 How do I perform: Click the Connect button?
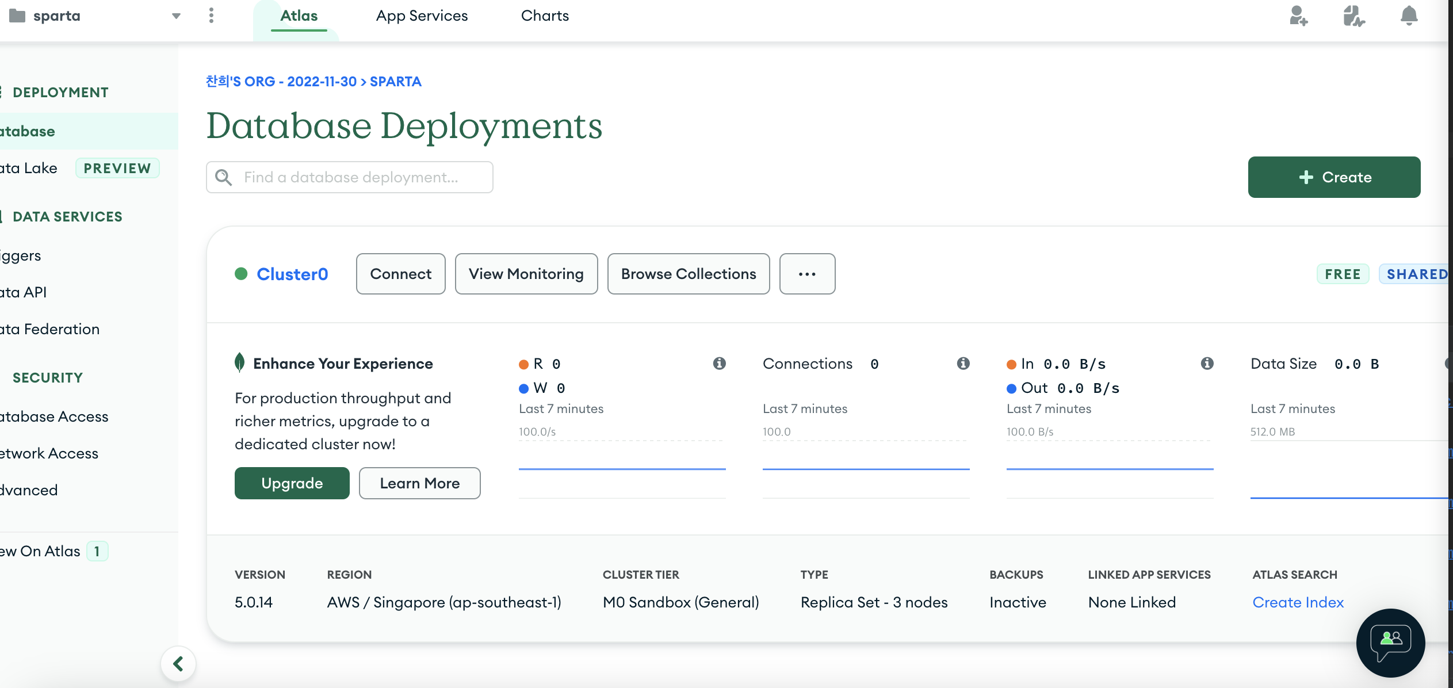click(401, 274)
